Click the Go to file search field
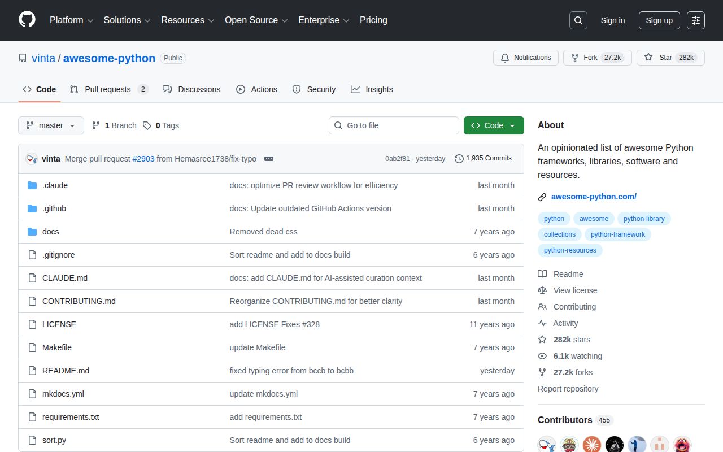This screenshot has height=452, width=723. pos(394,125)
